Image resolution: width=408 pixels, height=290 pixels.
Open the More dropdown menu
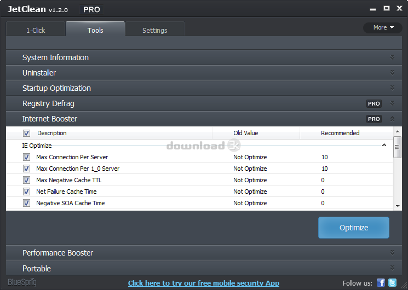click(383, 27)
